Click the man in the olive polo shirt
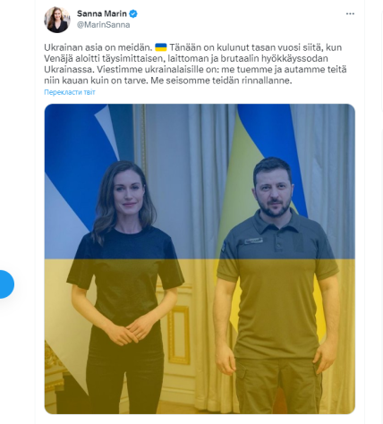Image resolution: width=383 pixels, height=424 pixels. (x=277, y=284)
